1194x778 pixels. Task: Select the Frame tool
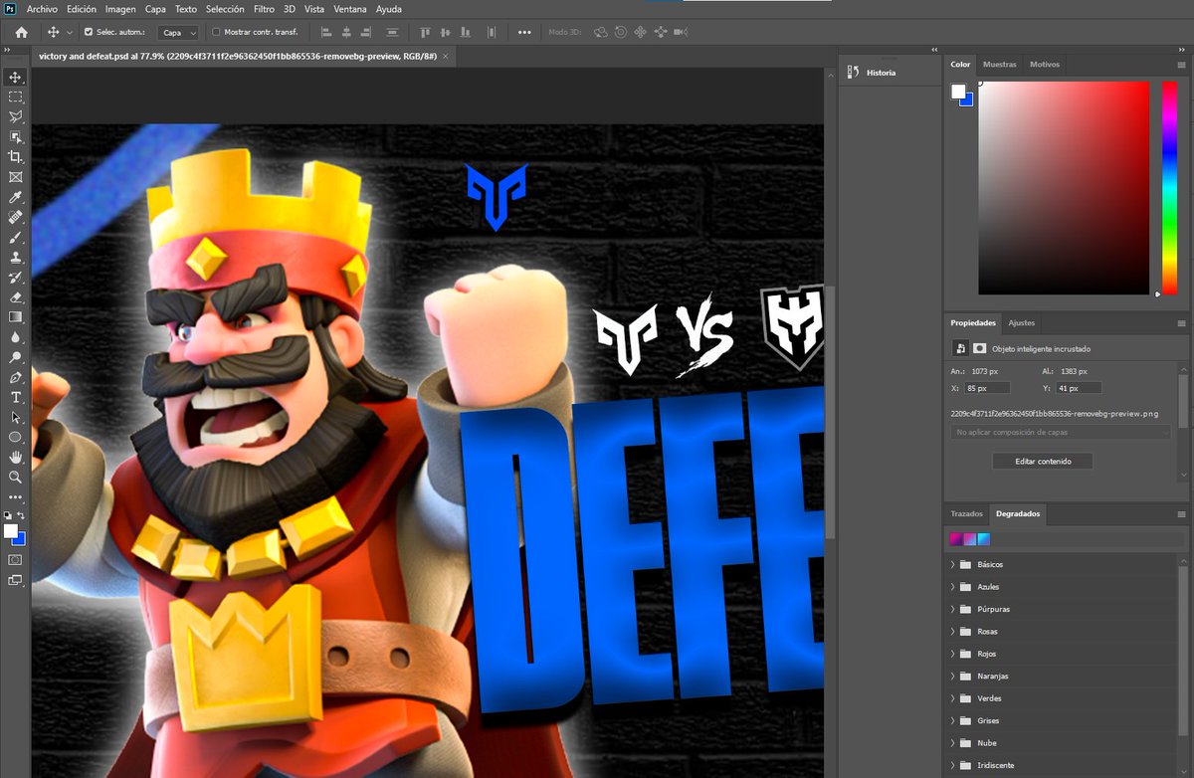pyautogui.click(x=15, y=177)
